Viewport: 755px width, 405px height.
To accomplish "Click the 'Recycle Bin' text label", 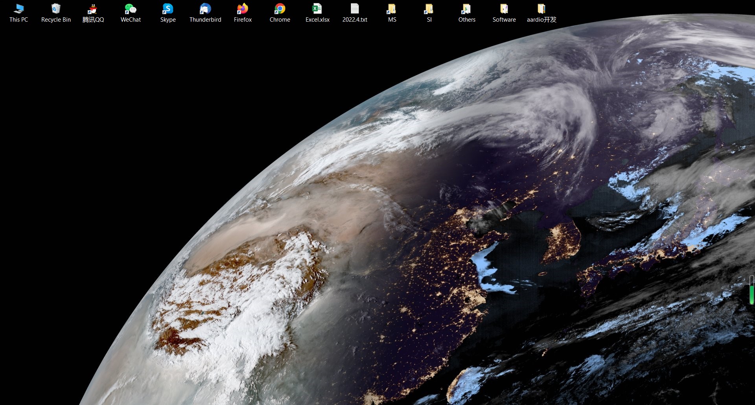I will (x=56, y=20).
